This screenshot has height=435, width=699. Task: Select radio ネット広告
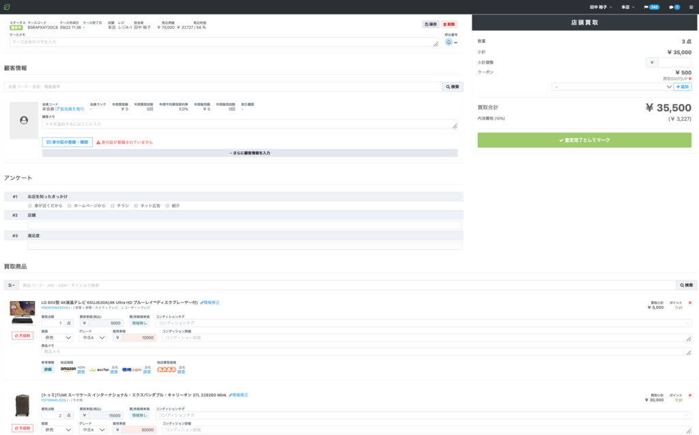[x=136, y=206]
